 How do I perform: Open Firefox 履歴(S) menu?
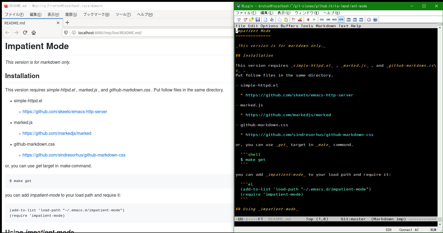tap(71, 14)
